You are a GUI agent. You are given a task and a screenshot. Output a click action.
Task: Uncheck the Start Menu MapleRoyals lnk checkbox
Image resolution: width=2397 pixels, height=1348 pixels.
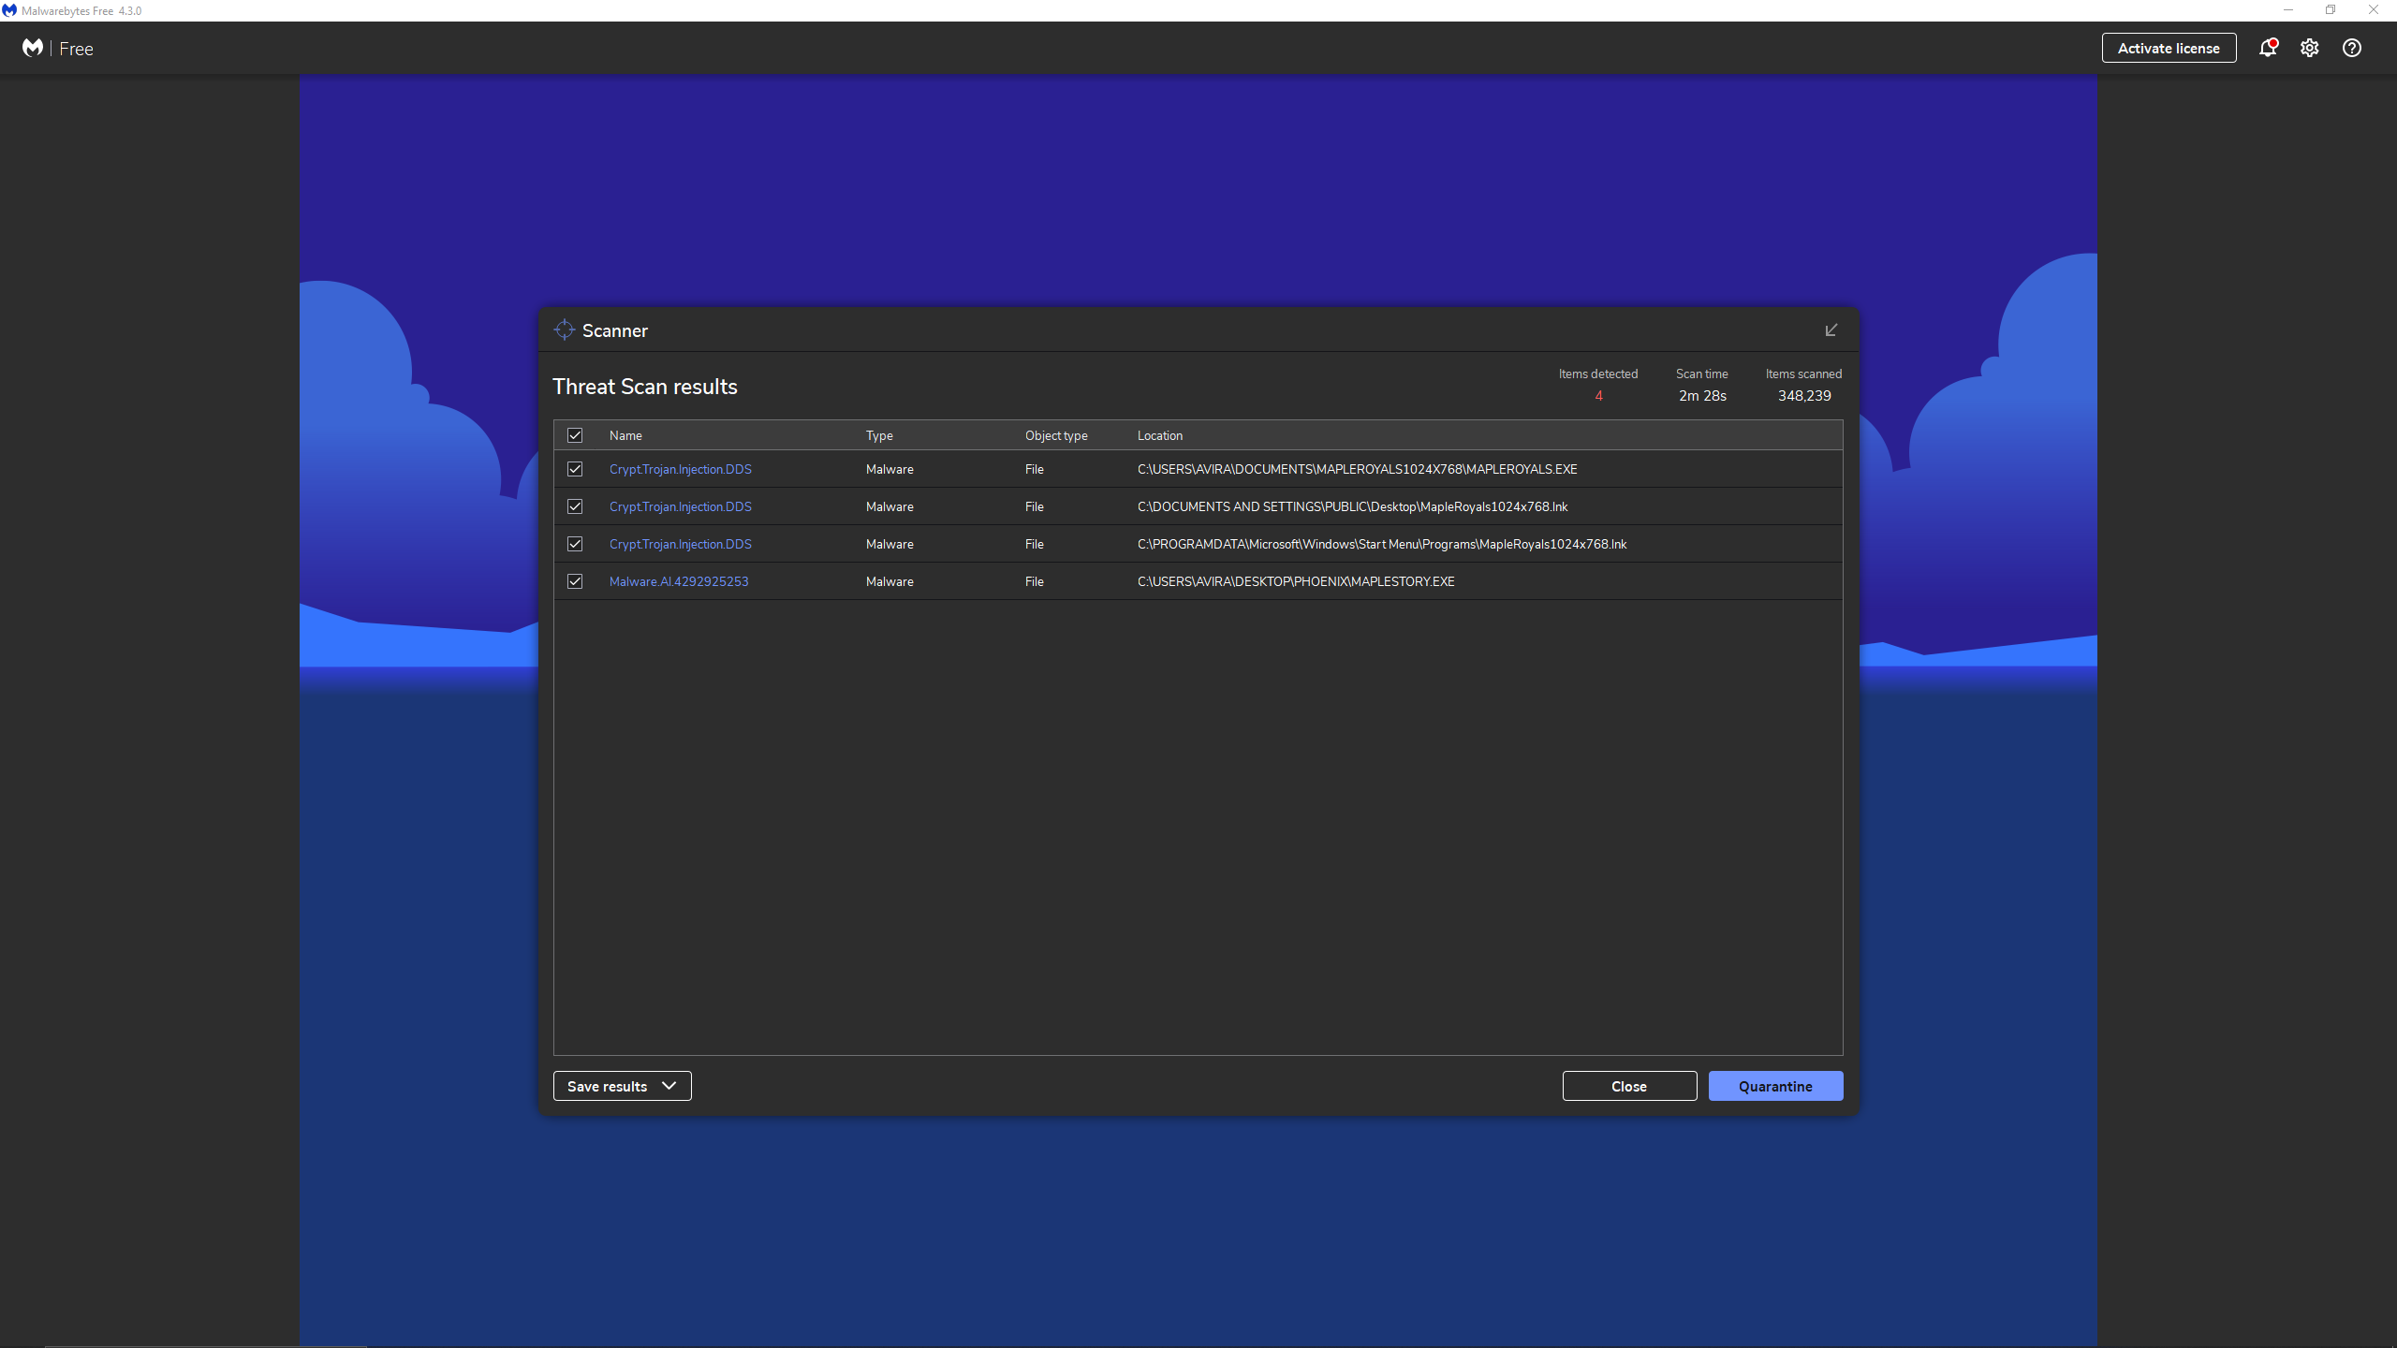tap(575, 544)
